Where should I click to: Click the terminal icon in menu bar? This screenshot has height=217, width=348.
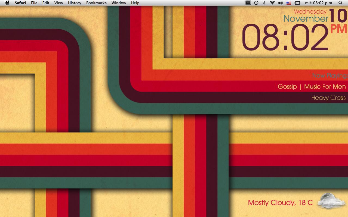248,3
